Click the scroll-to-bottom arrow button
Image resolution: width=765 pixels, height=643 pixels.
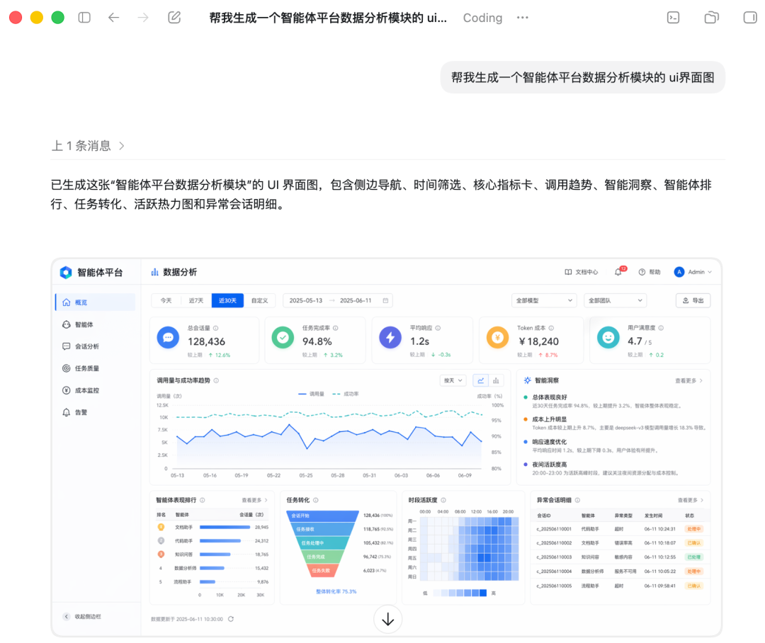(388, 619)
